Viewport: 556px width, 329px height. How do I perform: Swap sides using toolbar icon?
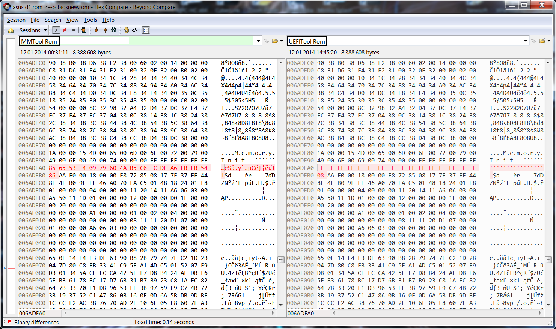click(x=126, y=30)
